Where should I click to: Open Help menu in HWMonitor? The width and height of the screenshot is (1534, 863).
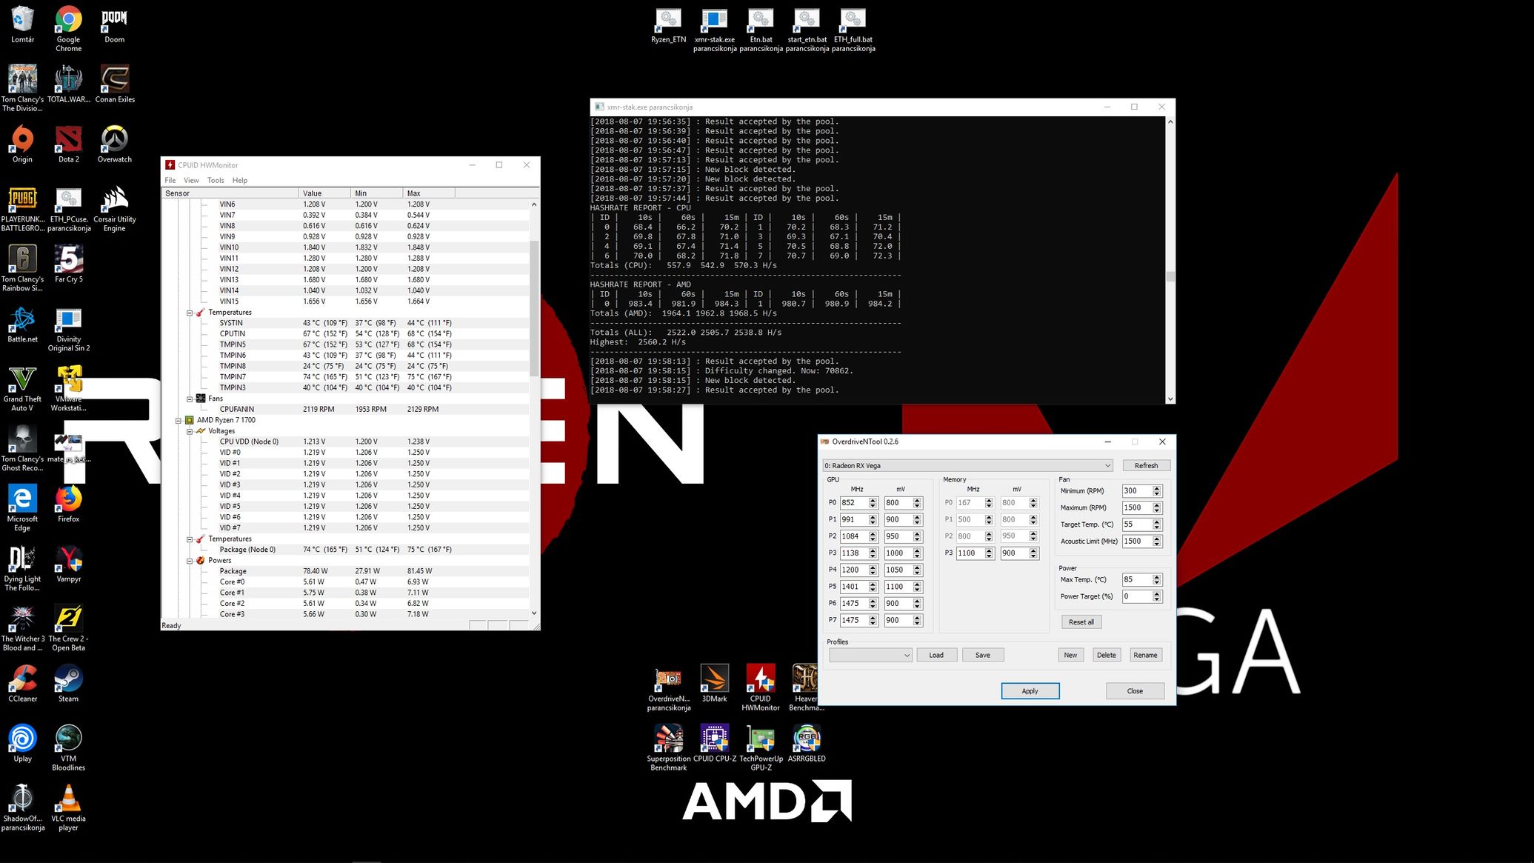coord(240,180)
